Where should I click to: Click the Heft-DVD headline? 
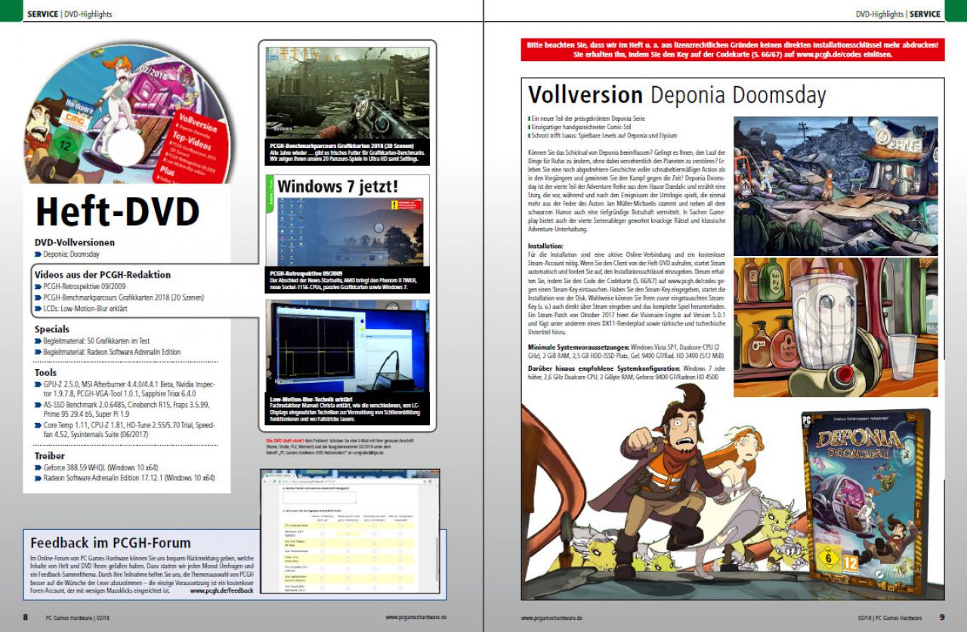[117, 211]
